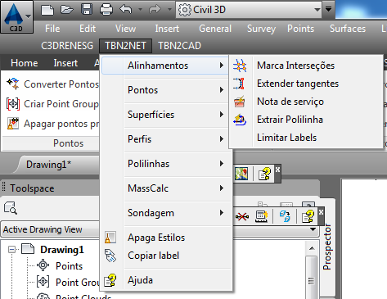Select Points item in the Prospector tree

[69, 266]
